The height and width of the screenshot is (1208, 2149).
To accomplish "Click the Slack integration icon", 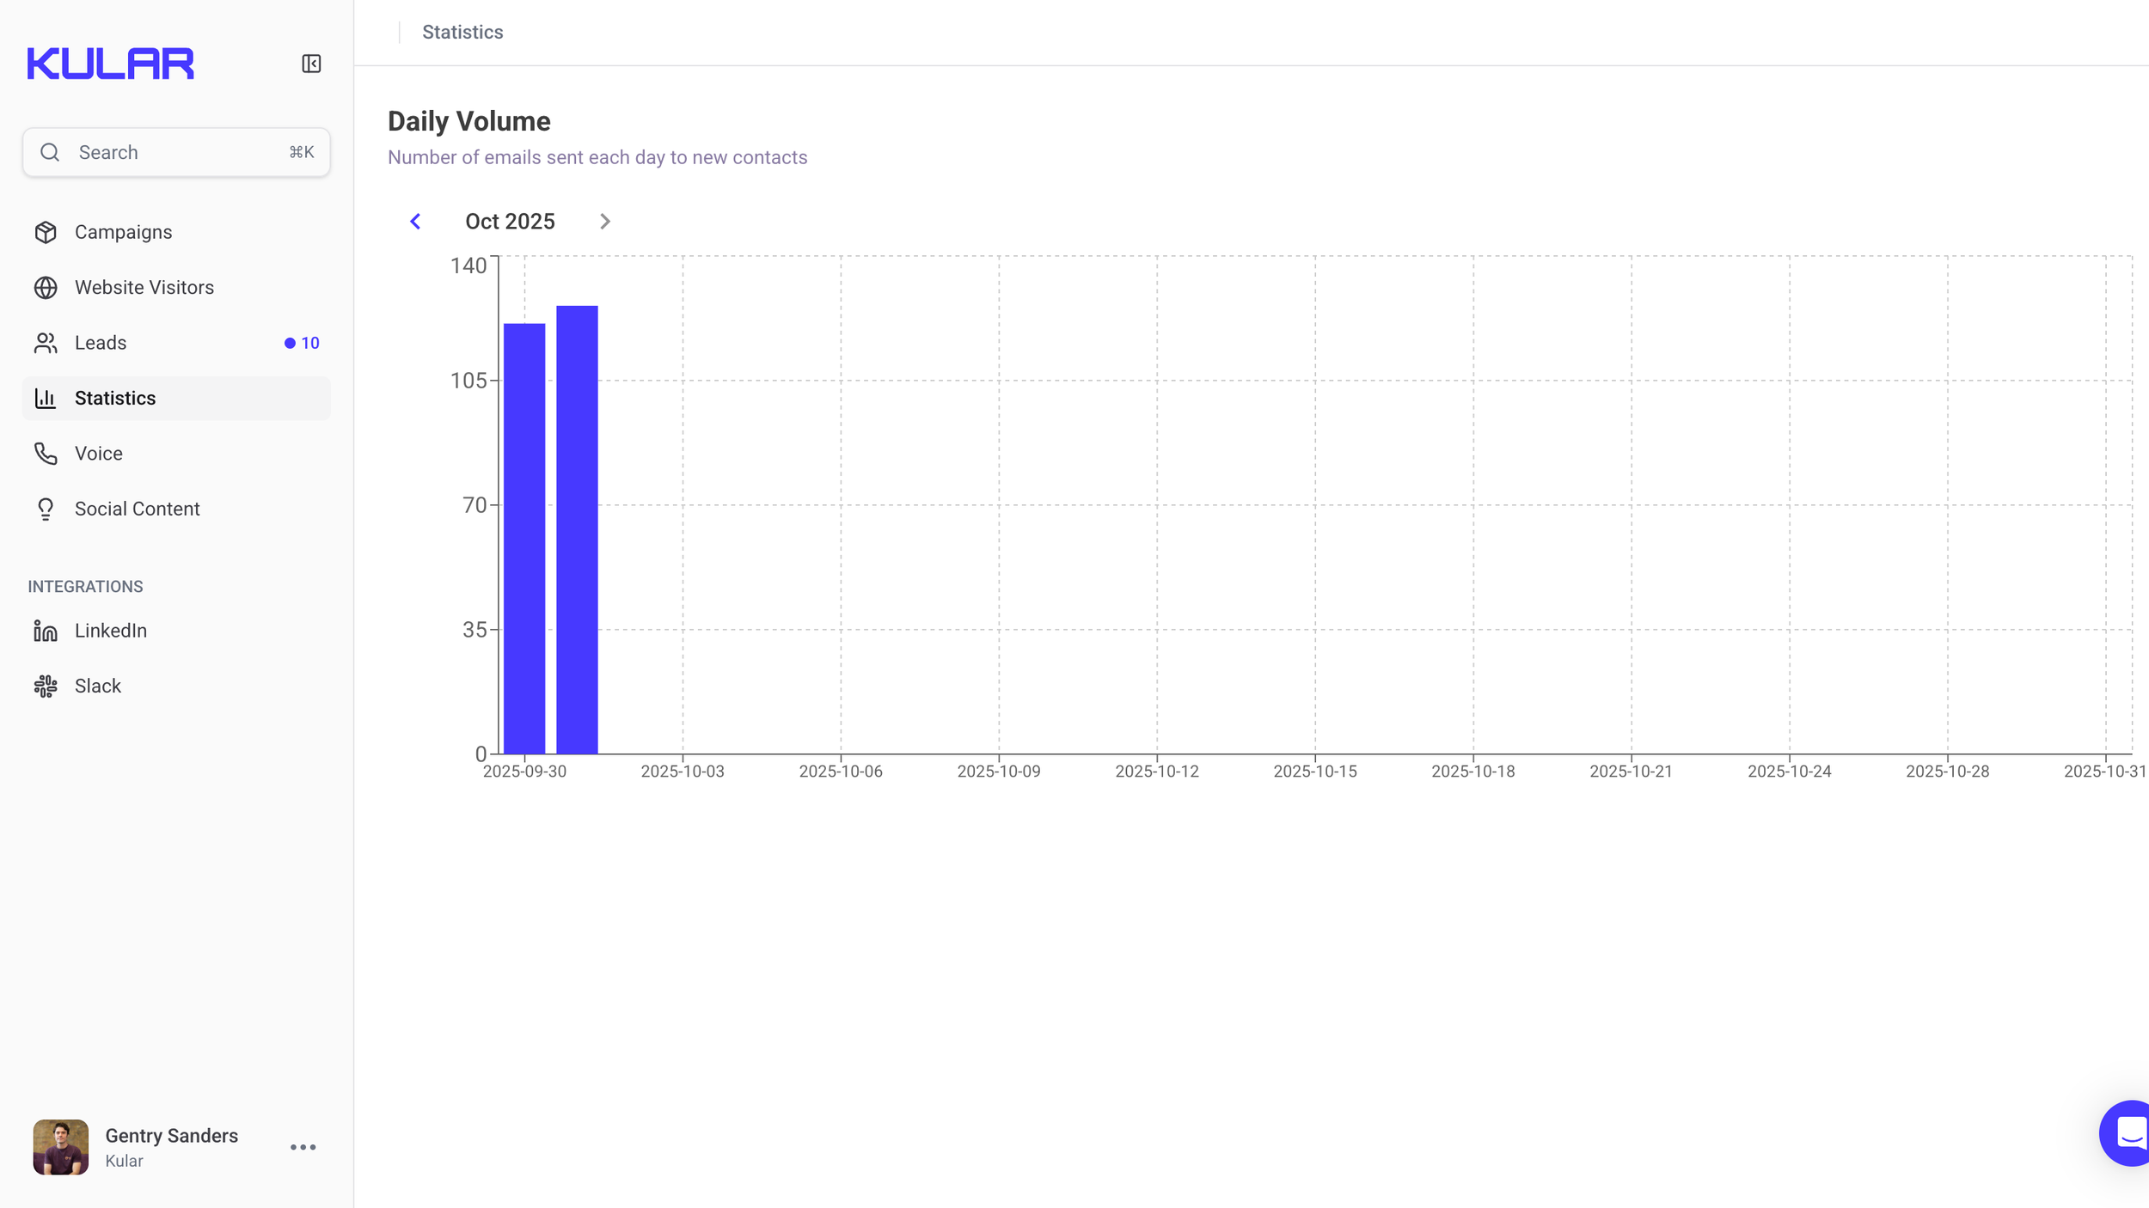I will [46, 686].
